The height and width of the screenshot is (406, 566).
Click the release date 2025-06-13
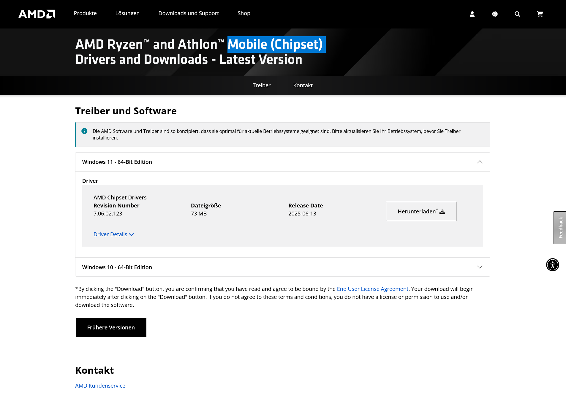(x=302, y=214)
